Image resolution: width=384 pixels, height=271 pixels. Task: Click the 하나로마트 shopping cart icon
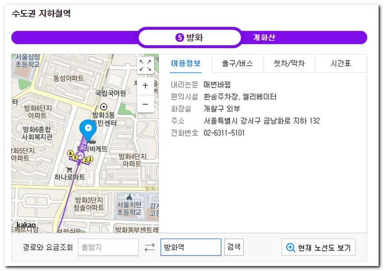[x=69, y=170]
